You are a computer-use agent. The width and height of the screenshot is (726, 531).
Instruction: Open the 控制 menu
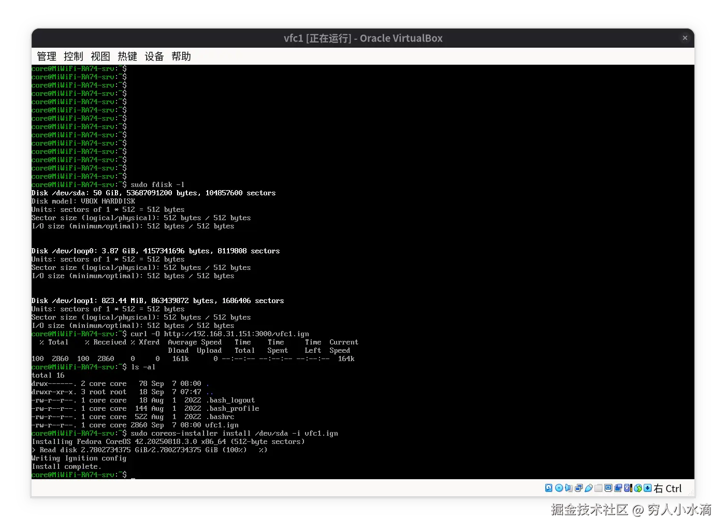pos(74,56)
